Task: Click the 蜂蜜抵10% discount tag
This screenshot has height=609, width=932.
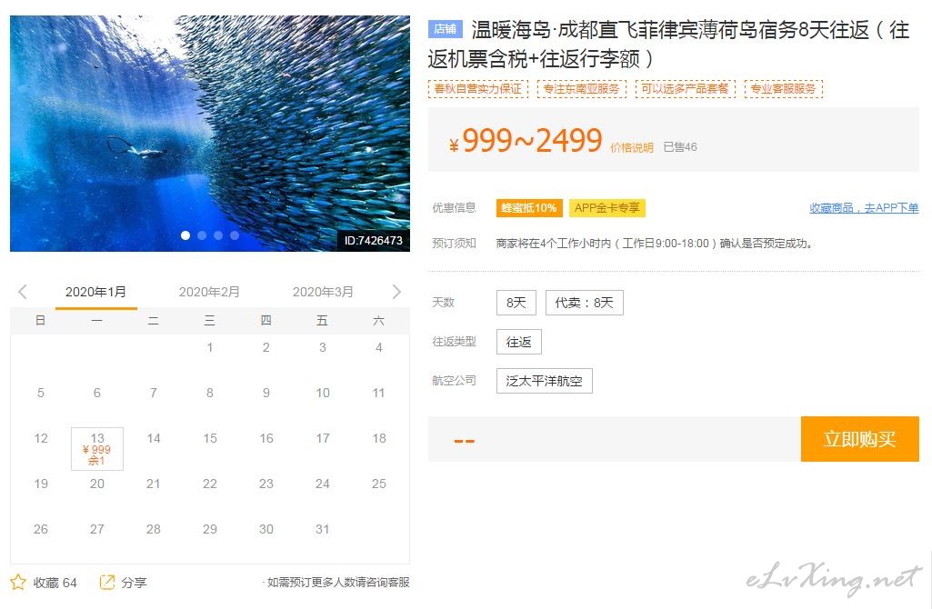Action: pyautogui.click(x=529, y=208)
